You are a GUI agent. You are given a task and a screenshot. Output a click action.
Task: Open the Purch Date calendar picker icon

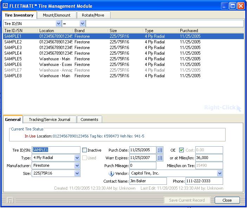[x=160, y=150]
